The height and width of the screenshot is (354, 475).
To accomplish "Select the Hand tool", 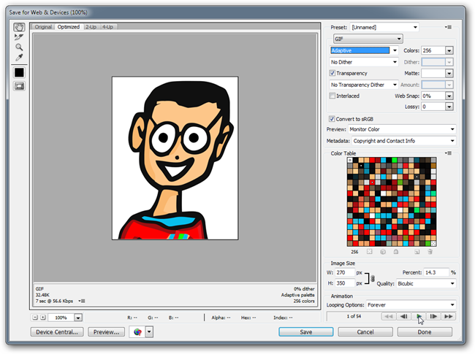I will (x=19, y=27).
